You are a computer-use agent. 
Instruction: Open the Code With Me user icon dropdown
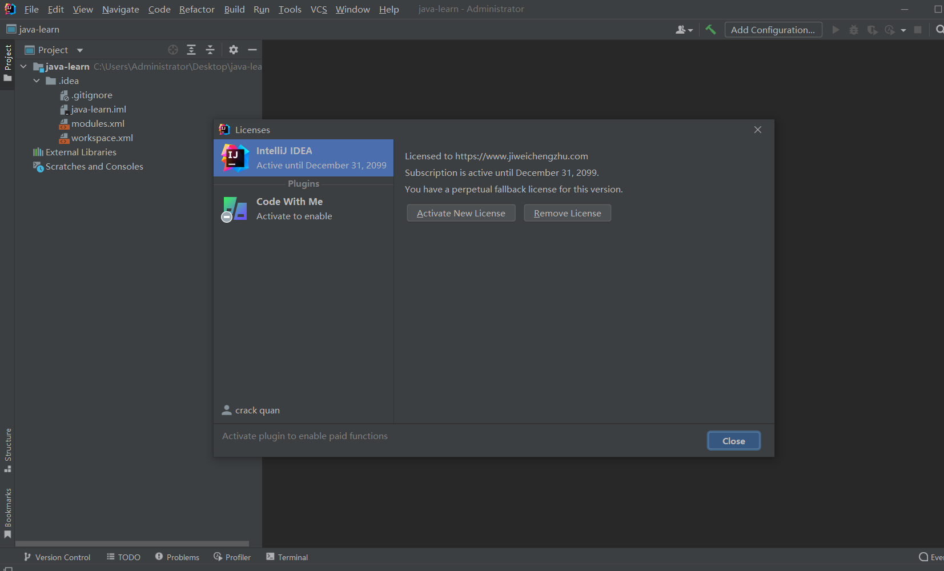[684, 30]
